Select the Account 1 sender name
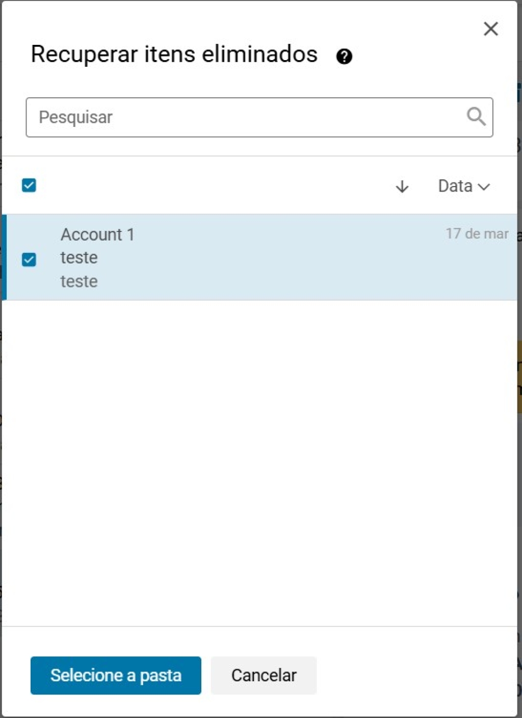The height and width of the screenshot is (718, 522). click(x=97, y=234)
